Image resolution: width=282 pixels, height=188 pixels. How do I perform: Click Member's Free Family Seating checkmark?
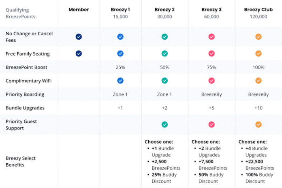coord(79,53)
